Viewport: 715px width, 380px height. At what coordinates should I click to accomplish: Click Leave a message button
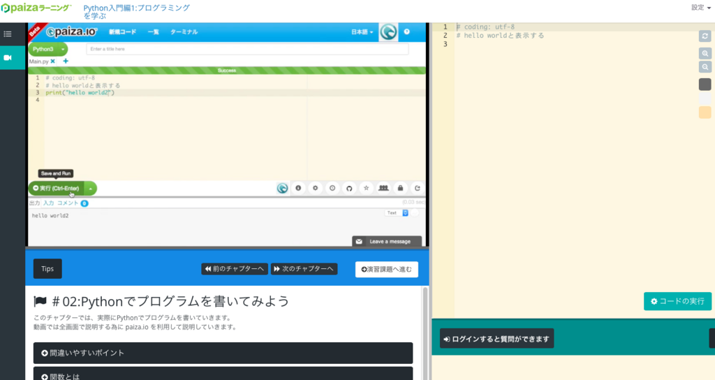pyautogui.click(x=387, y=241)
